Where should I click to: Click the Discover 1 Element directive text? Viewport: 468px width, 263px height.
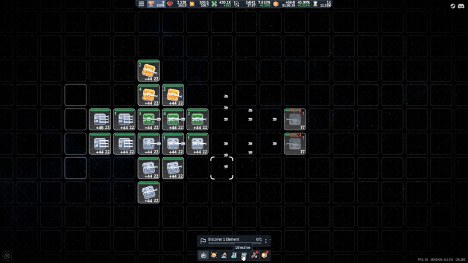coord(223,239)
